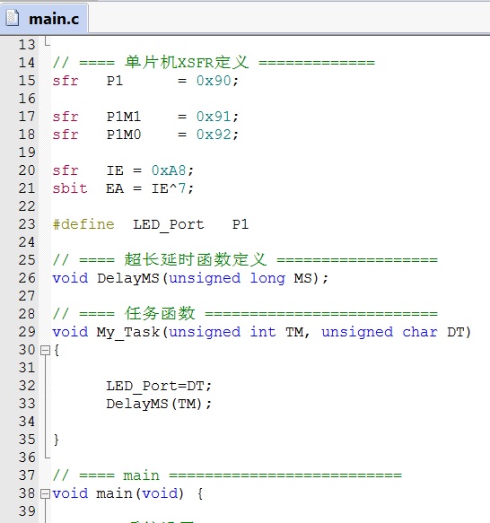This screenshot has width=490, height=523.
Task: Click DelayMS in the prototype on line 26
Action: [x=128, y=278]
